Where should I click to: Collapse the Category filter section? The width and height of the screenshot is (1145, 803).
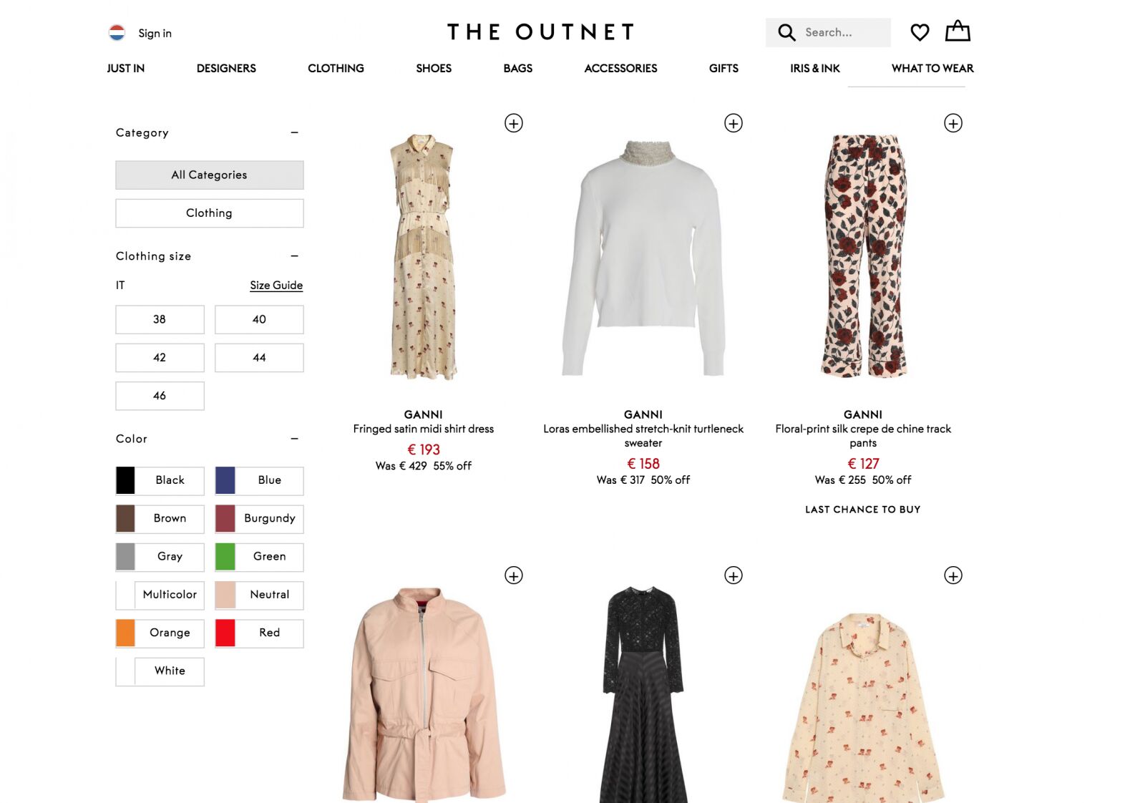[x=294, y=132]
